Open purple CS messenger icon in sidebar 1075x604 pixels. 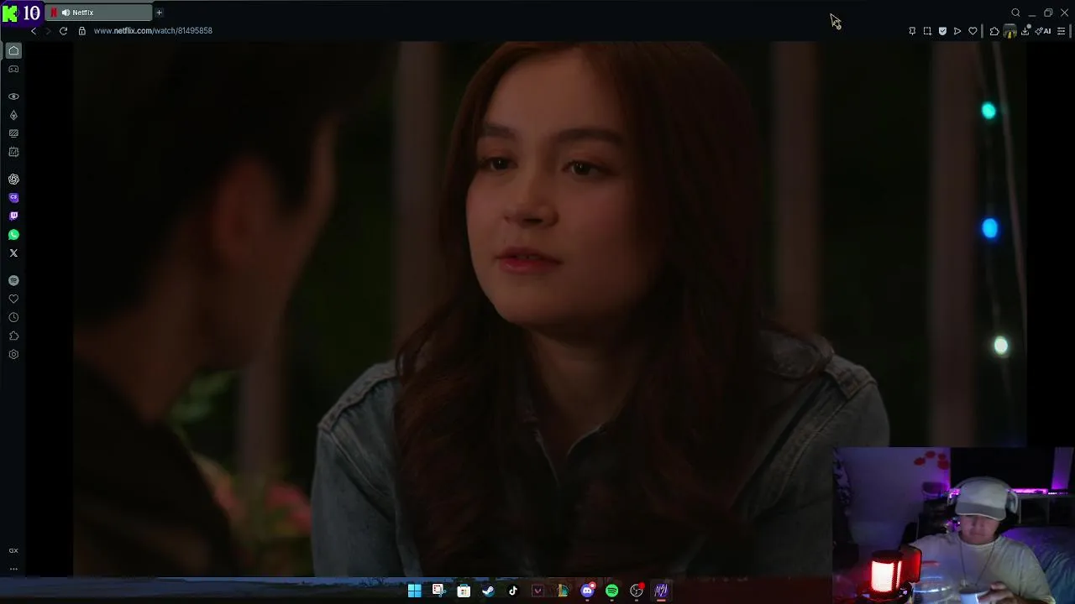click(13, 198)
